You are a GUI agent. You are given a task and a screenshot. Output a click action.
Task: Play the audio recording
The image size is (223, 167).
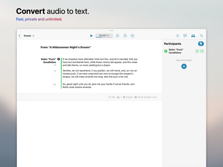point(91,35)
